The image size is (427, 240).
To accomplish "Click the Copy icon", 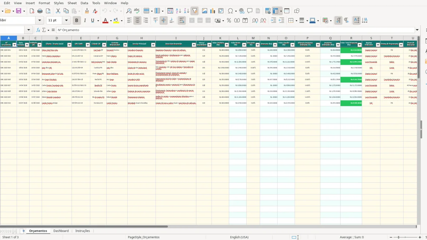I will point(66,11).
